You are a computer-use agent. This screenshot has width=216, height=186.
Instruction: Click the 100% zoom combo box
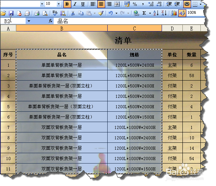pyautogui.click(x=195, y=13)
